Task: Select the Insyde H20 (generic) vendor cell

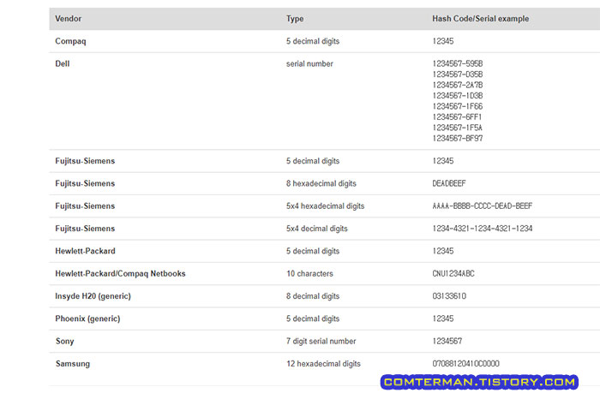Action: [93, 296]
